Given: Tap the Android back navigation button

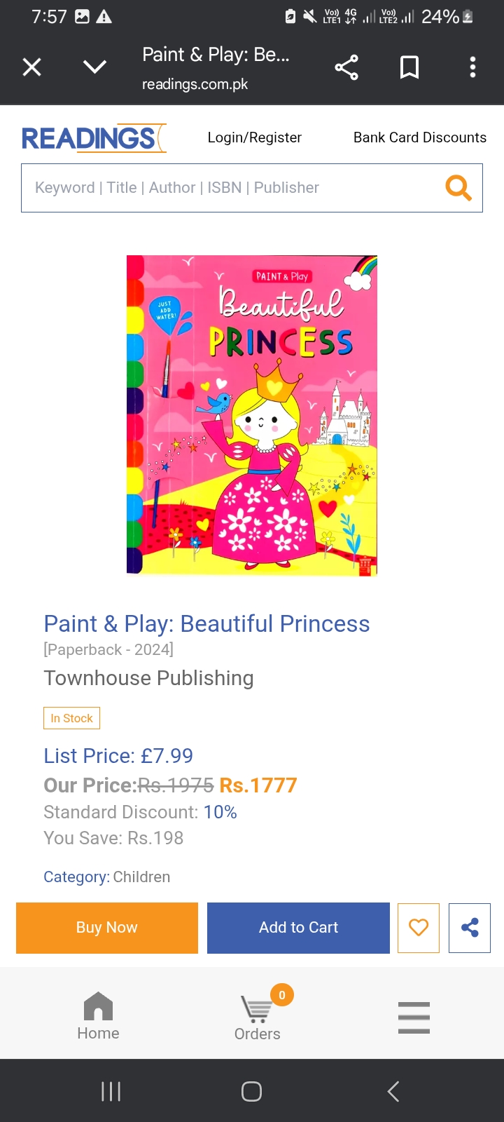Looking at the screenshot, I should [393, 1091].
